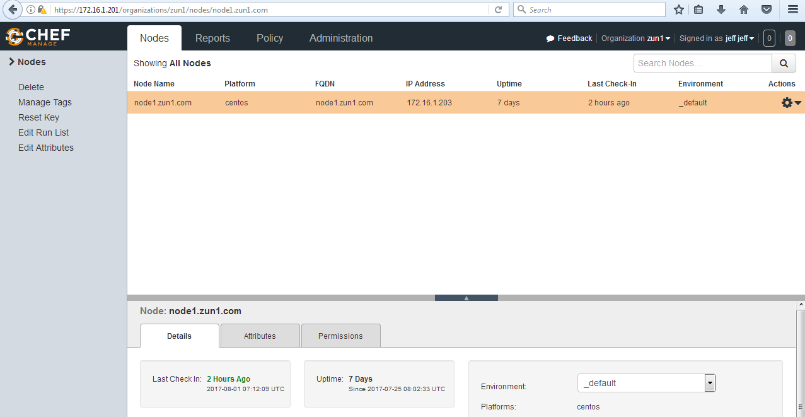Click the Feedback link

[569, 38]
